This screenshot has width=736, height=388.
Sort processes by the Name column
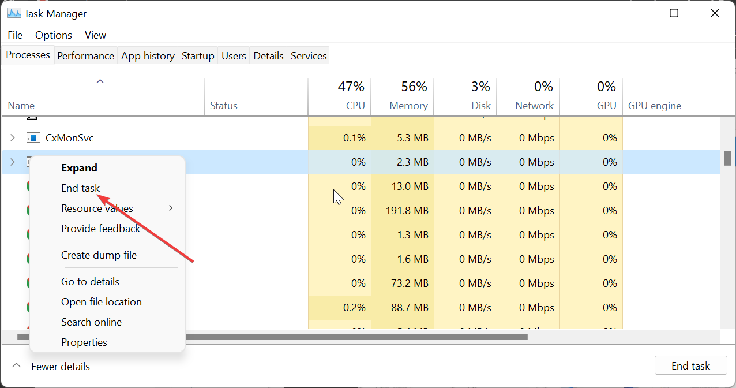pyautogui.click(x=103, y=97)
